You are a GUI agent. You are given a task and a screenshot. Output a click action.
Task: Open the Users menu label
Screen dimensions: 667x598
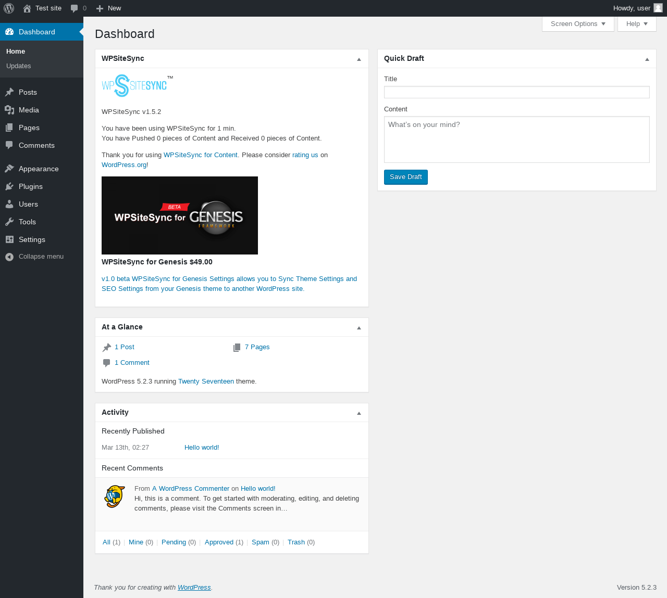click(x=28, y=204)
